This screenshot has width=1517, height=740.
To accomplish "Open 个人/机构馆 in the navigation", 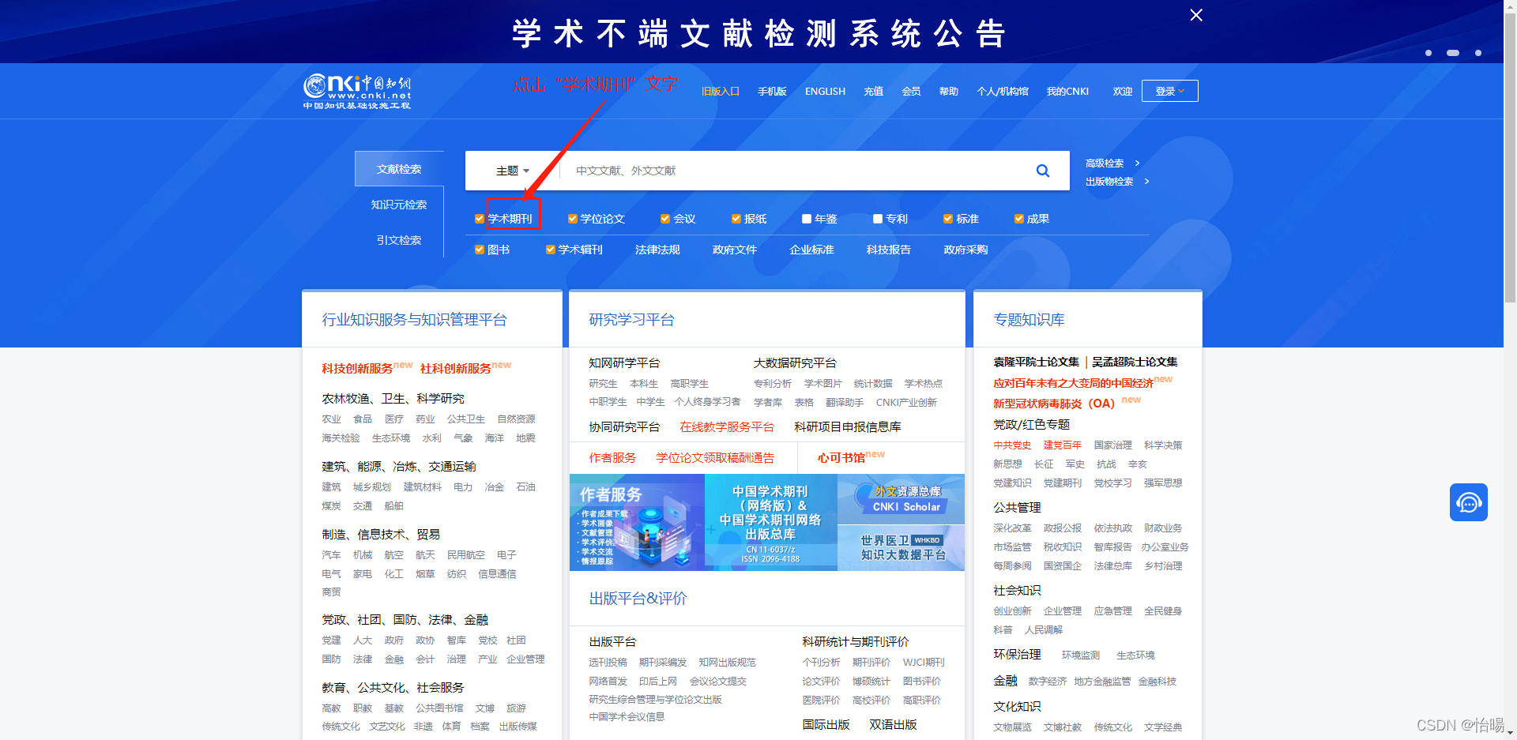I will pyautogui.click(x=1003, y=92).
